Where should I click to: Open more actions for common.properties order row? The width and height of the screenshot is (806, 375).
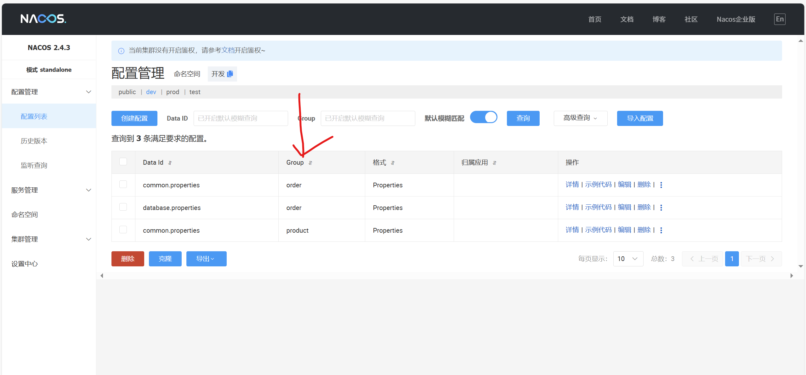[661, 185]
